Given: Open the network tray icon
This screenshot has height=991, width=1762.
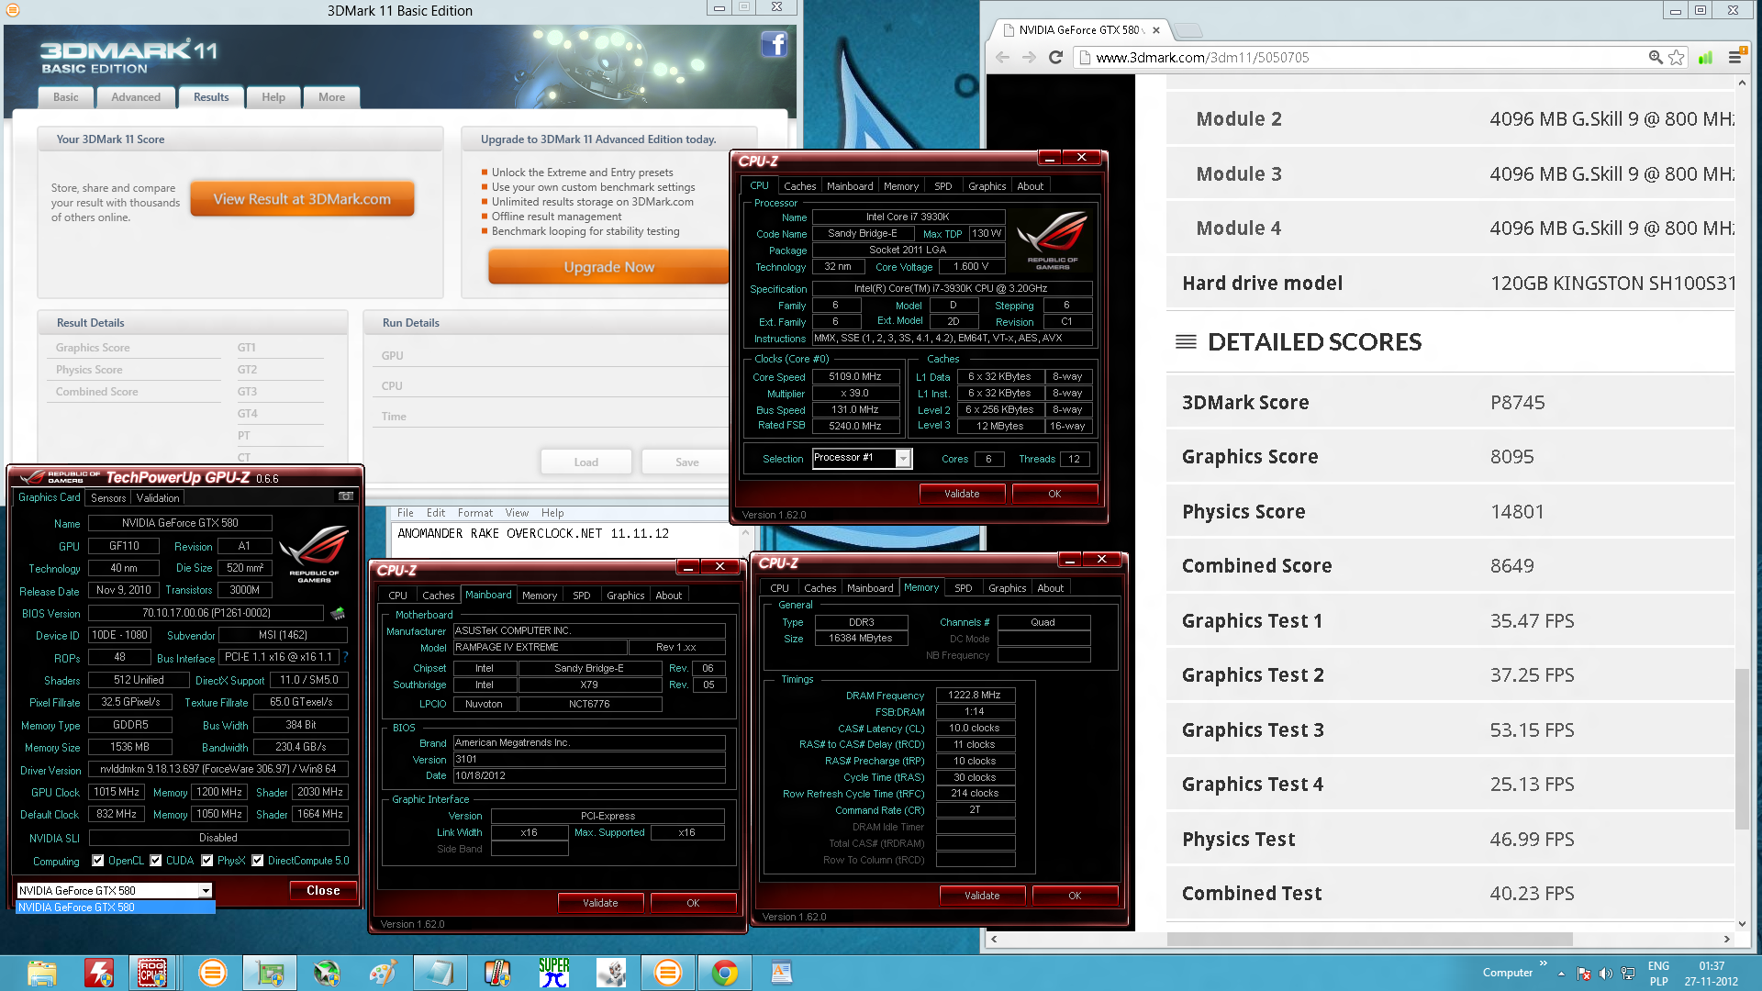Looking at the screenshot, I should coord(1628,974).
